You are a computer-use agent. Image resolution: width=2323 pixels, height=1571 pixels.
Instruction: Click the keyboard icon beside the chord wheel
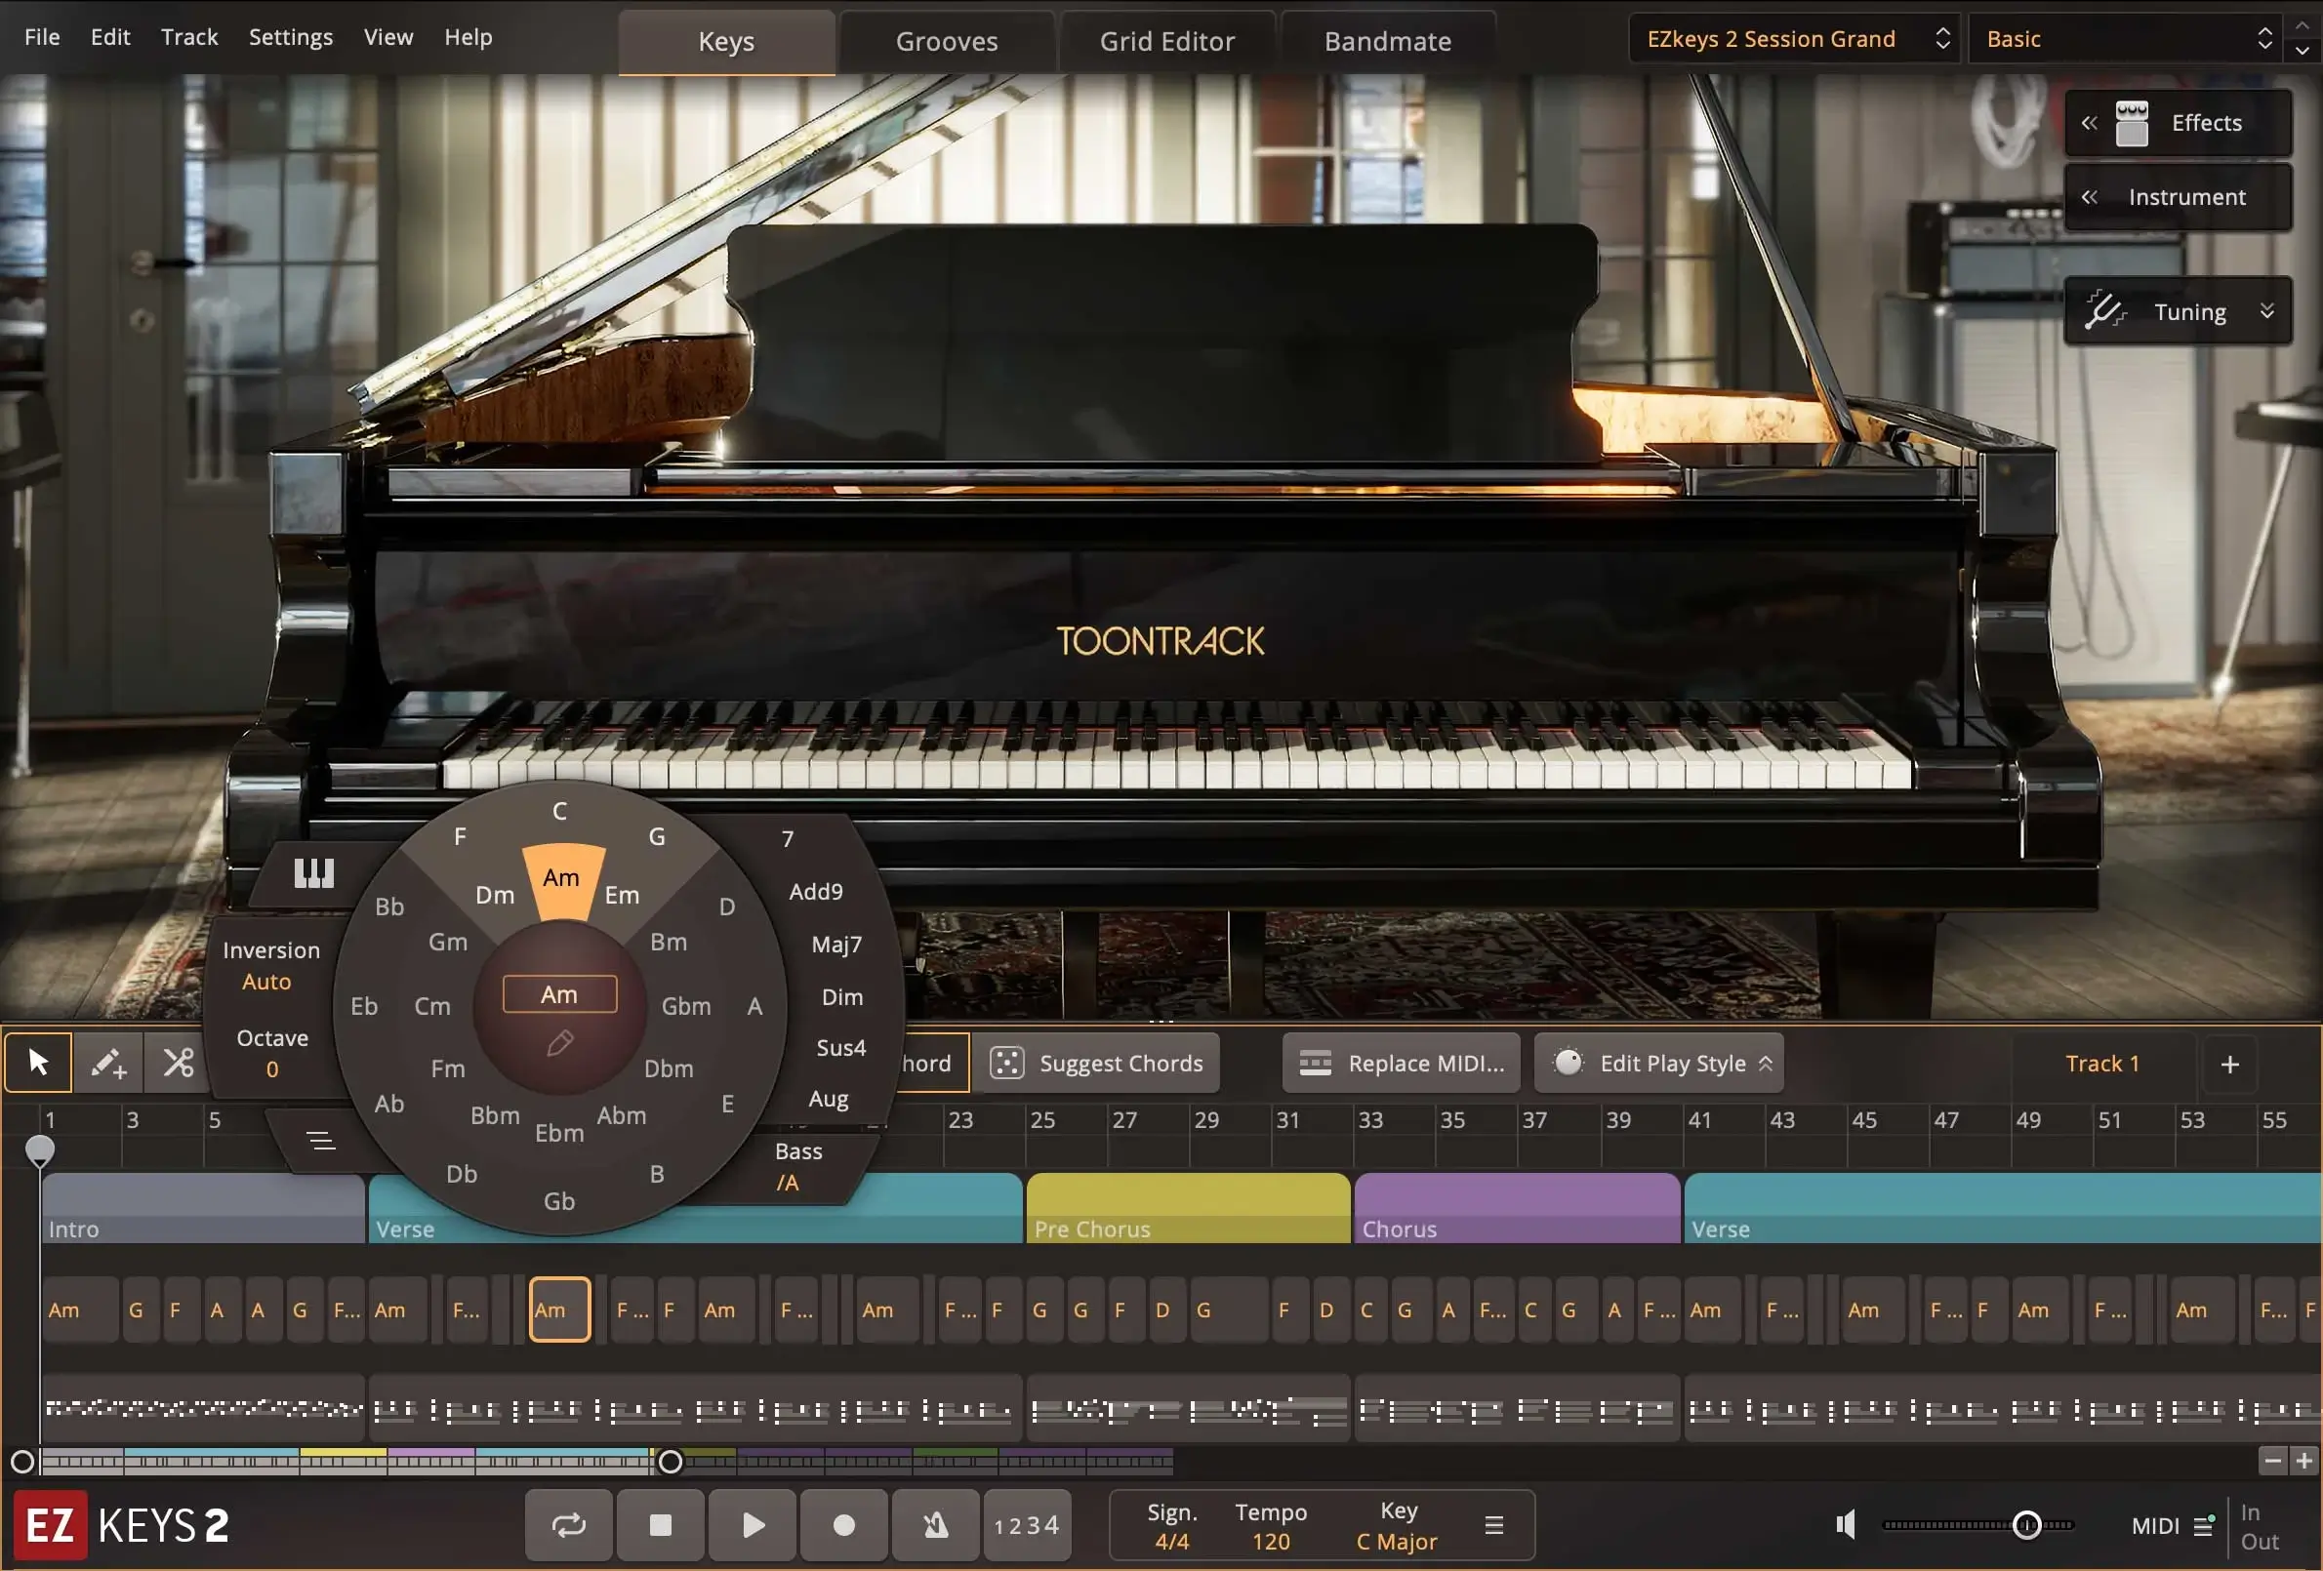(313, 873)
